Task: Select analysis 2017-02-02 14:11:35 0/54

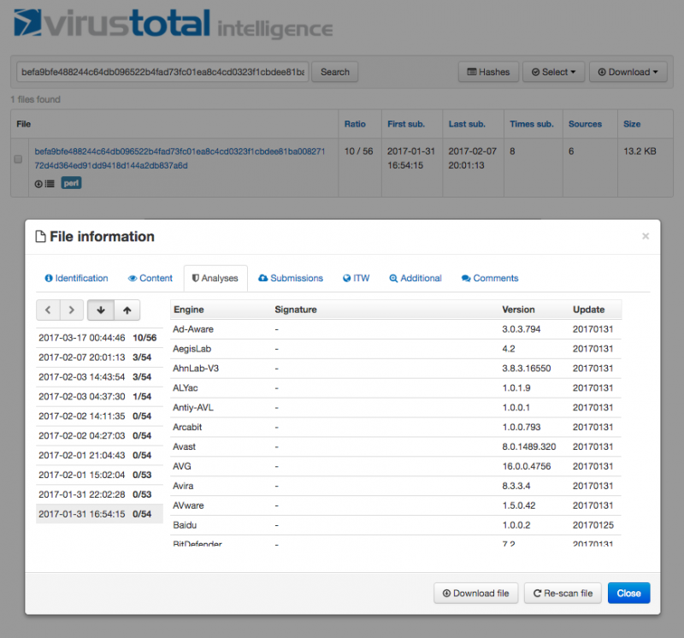Action: click(x=99, y=416)
